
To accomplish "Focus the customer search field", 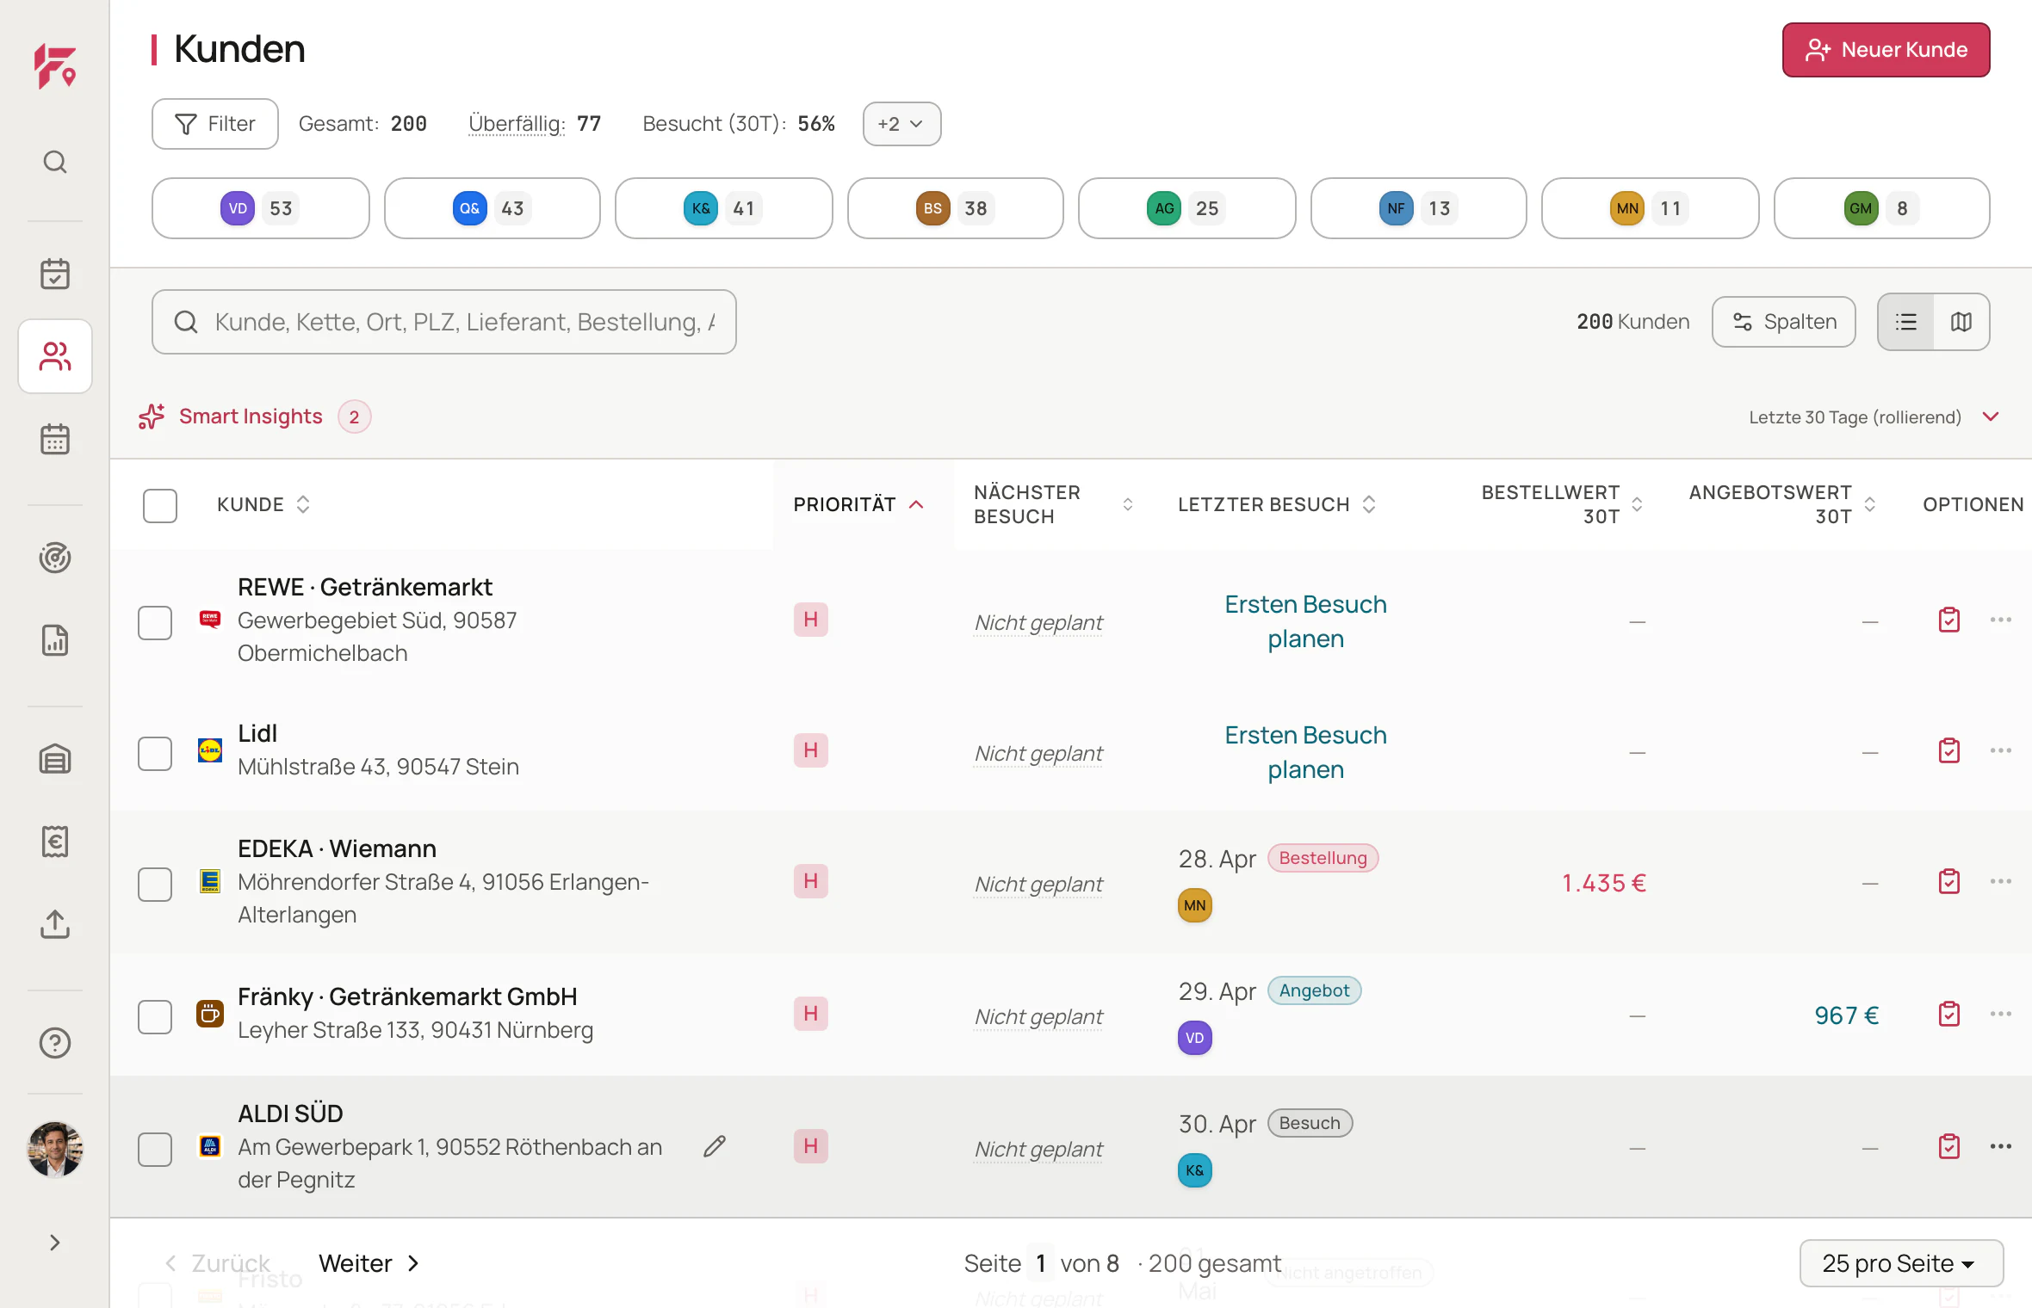I will (x=444, y=322).
